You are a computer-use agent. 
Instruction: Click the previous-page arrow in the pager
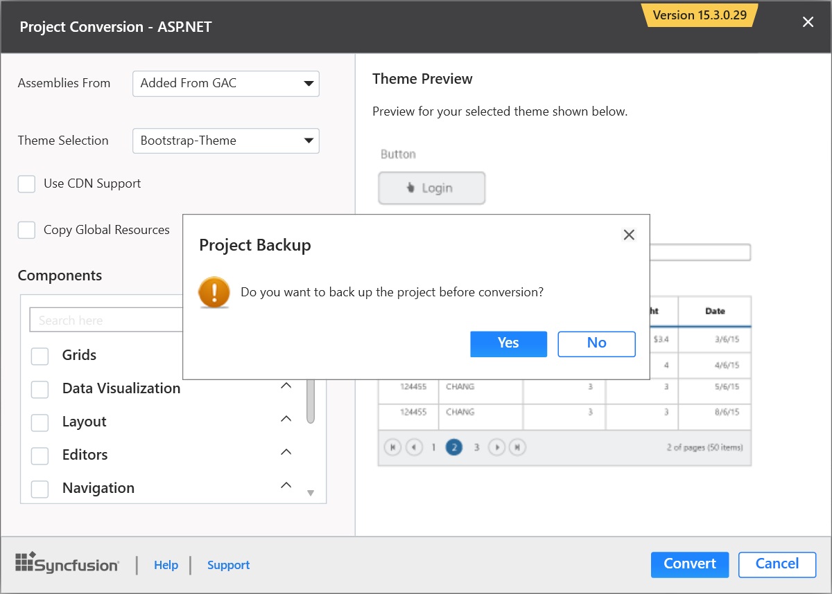[x=414, y=447]
